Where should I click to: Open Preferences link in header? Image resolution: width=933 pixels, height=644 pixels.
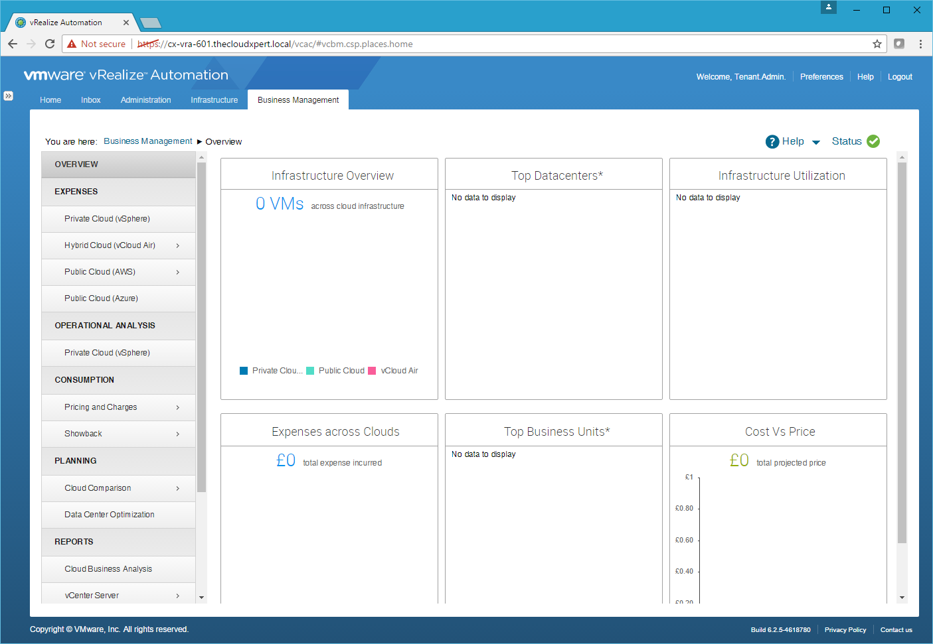pyautogui.click(x=821, y=77)
